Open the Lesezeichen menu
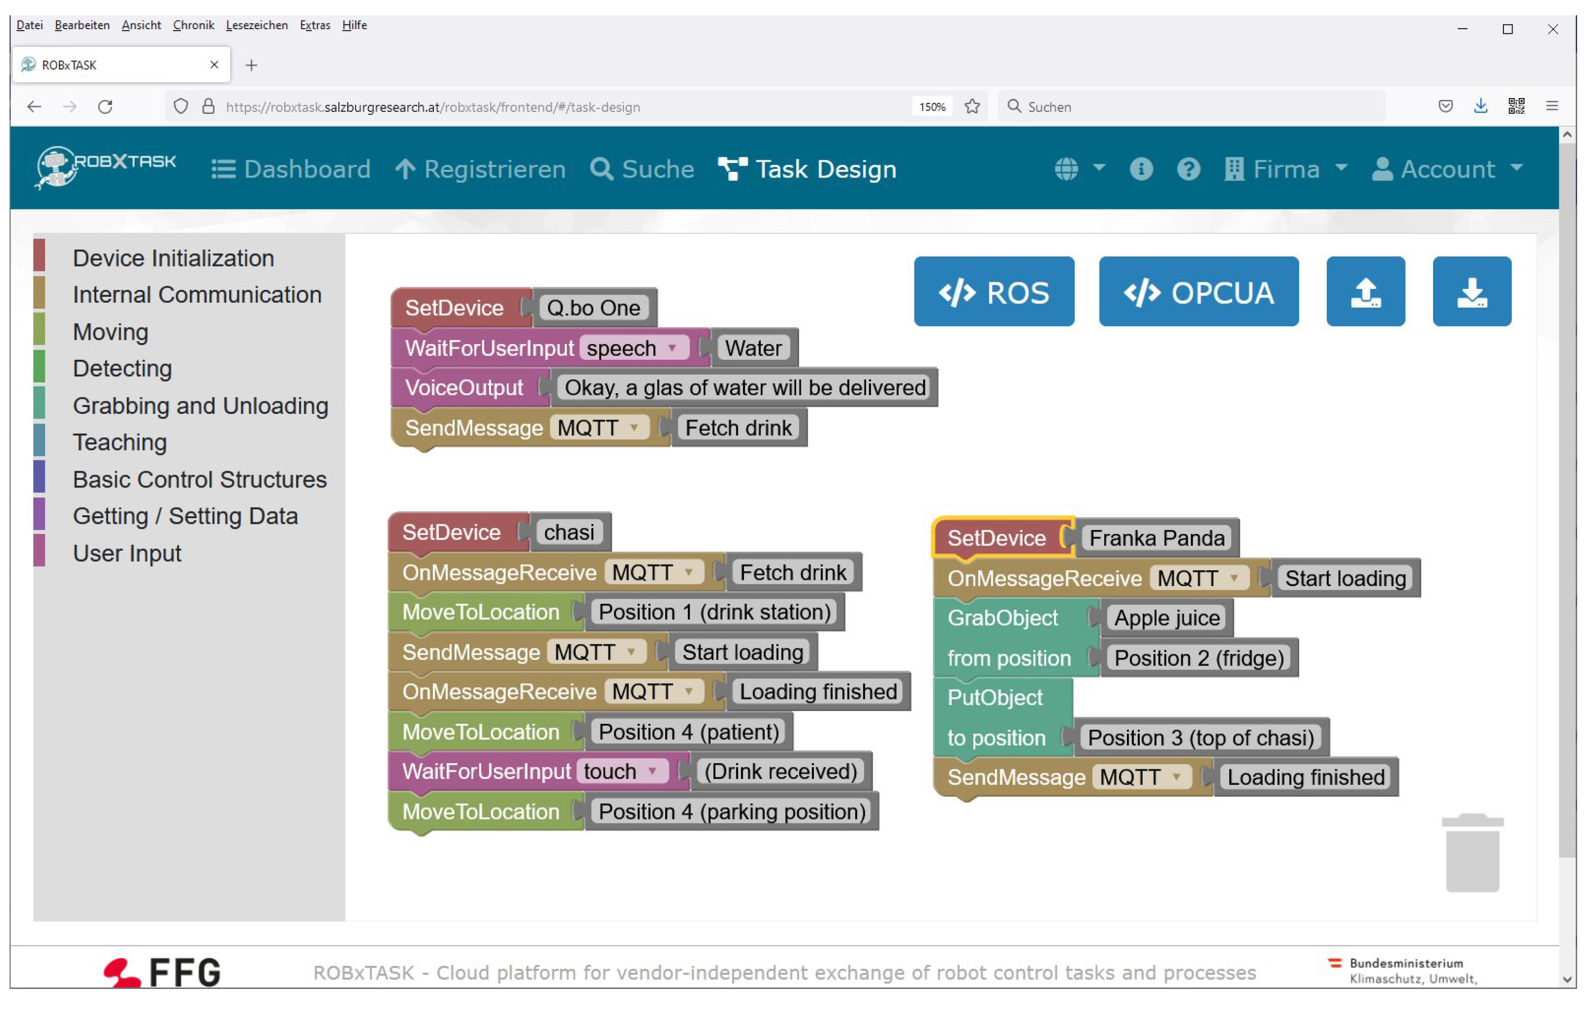 click(256, 25)
